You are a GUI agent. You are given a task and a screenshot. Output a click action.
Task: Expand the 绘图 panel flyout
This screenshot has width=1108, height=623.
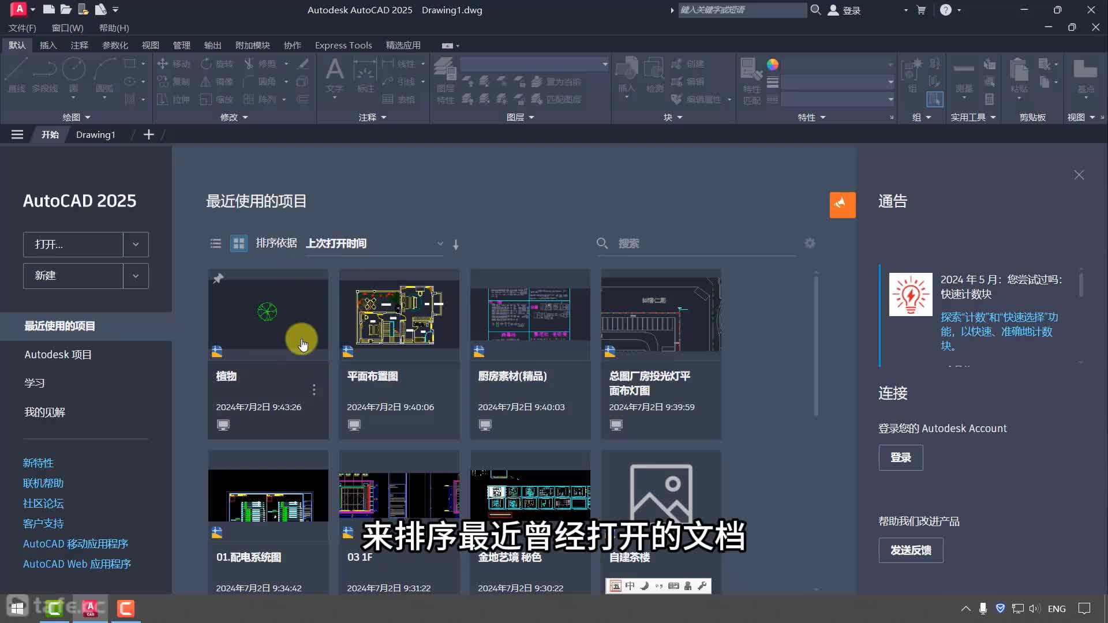76,117
